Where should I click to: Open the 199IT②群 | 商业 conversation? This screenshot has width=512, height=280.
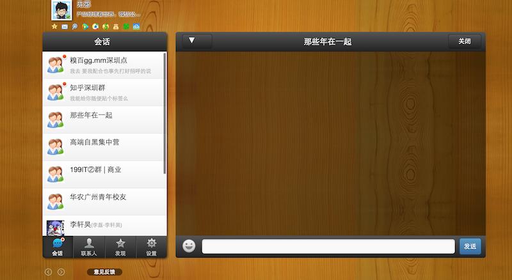[103, 175]
